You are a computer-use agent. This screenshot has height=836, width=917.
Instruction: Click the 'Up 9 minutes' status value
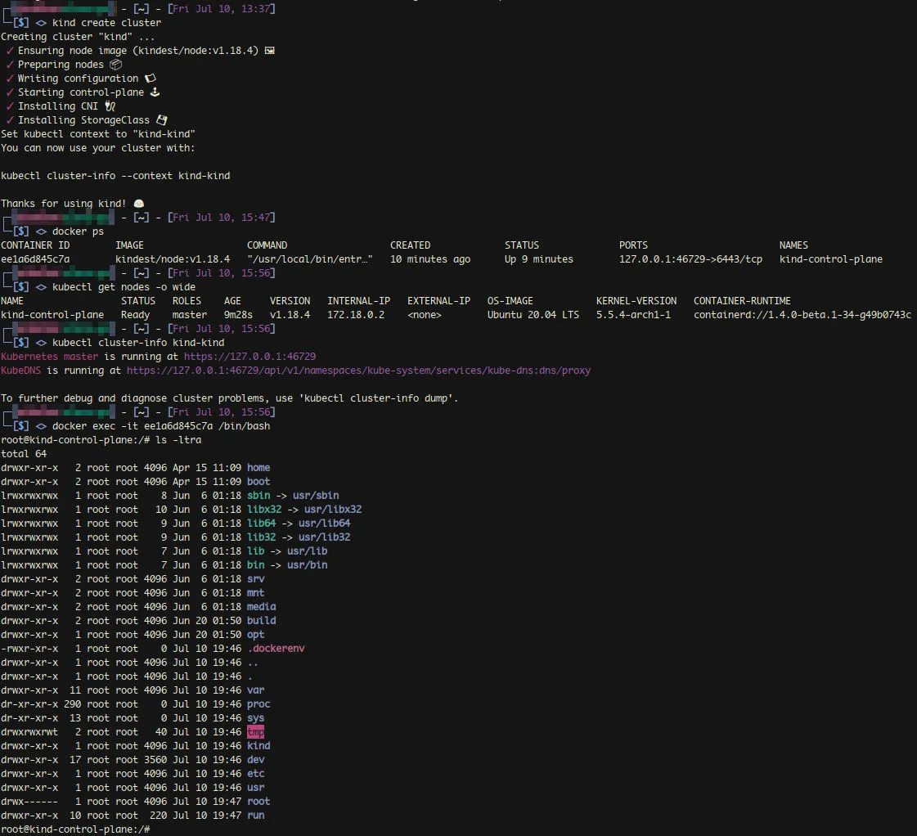538,259
